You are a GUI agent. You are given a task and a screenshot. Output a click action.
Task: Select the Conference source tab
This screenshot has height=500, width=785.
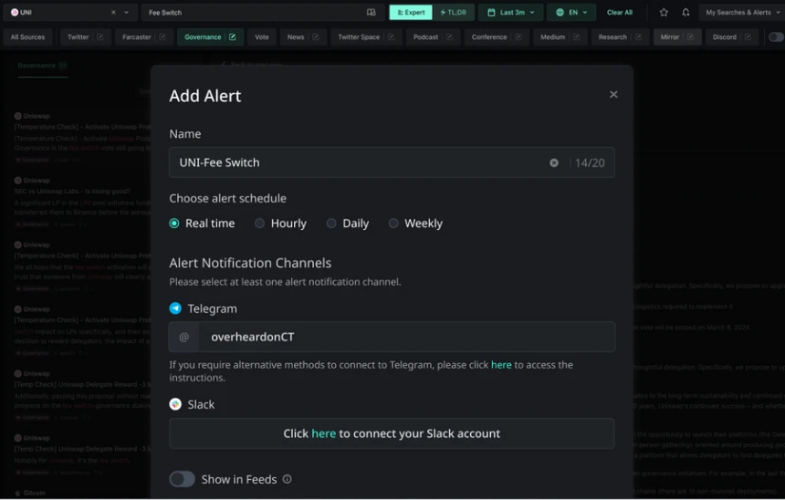pos(489,37)
